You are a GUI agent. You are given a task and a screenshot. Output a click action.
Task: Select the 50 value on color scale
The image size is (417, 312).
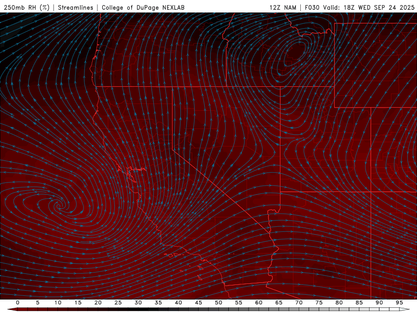pyautogui.click(x=218, y=303)
